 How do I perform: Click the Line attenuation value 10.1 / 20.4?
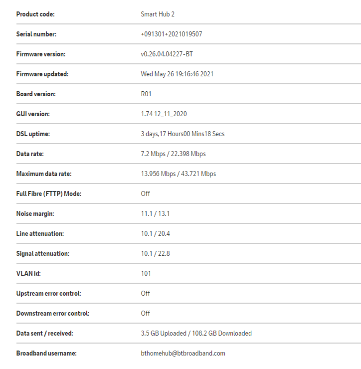point(155,234)
